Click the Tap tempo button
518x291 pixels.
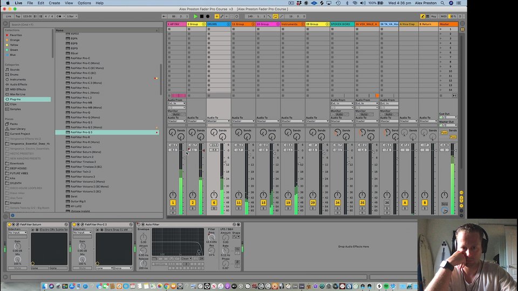point(17,16)
